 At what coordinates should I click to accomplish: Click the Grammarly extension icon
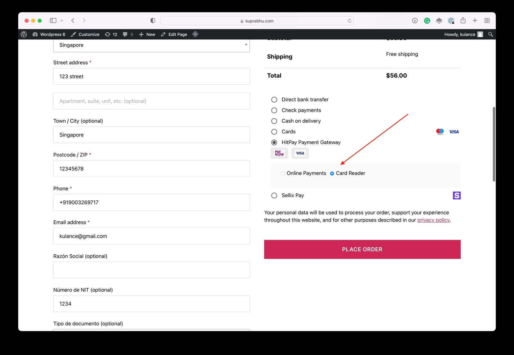427,20
